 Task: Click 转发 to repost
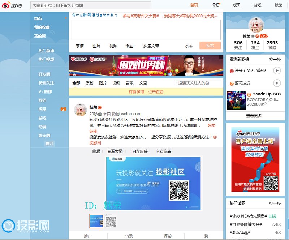pos(129,236)
